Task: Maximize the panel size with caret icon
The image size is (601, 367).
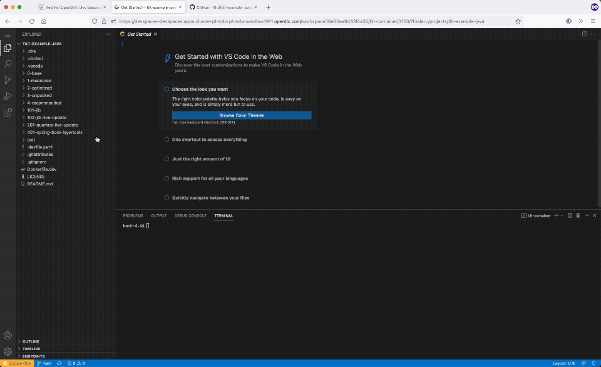Action: (x=587, y=215)
